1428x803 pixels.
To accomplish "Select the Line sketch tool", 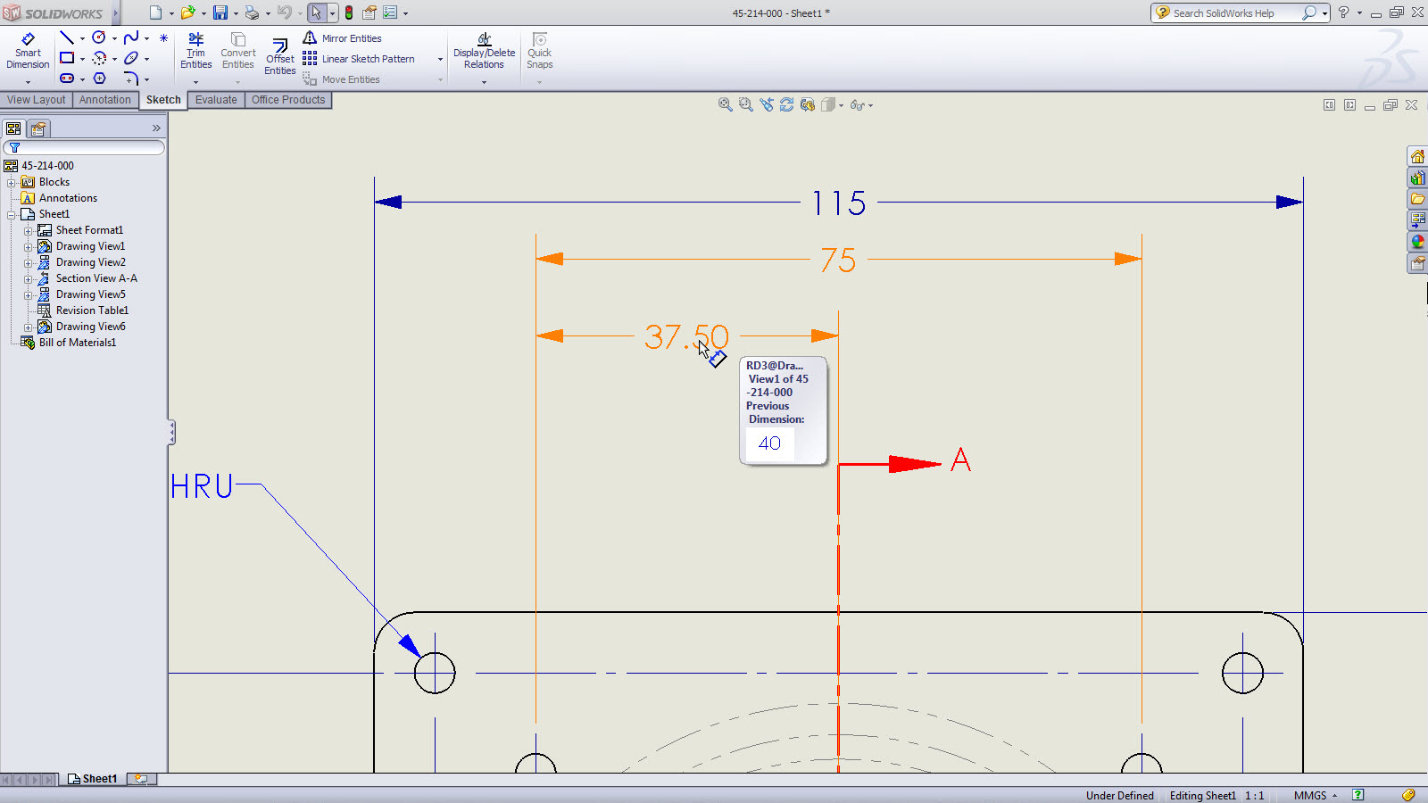I will pyautogui.click(x=67, y=37).
